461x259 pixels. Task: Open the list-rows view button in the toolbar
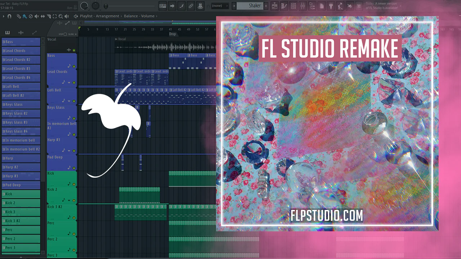tap(294, 6)
